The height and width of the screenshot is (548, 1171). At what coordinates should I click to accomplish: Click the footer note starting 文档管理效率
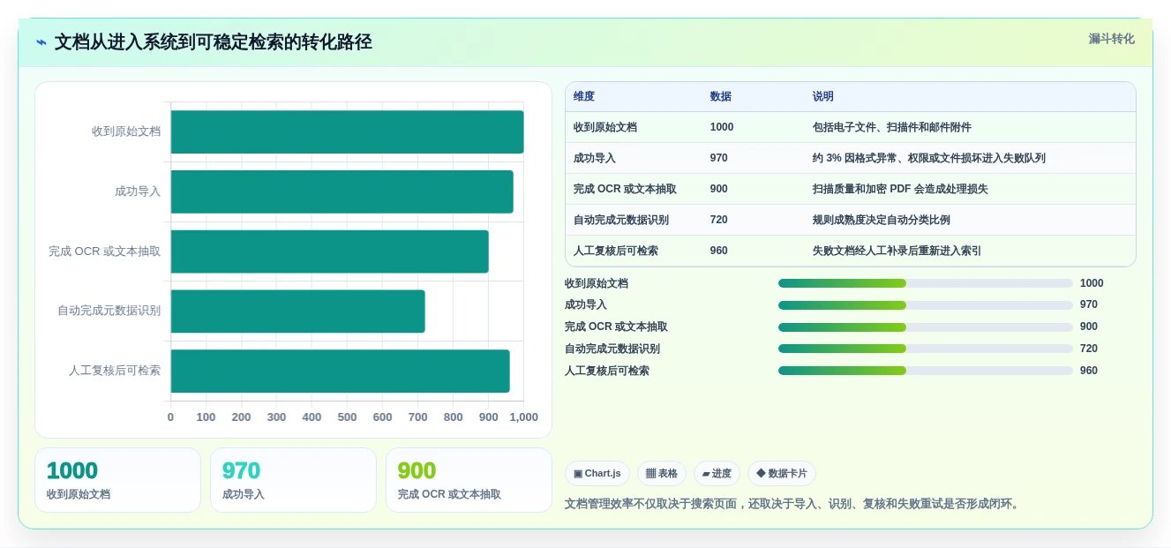coord(794,504)
